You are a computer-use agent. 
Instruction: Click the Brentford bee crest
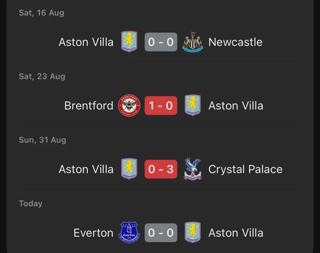coord(129,106)
